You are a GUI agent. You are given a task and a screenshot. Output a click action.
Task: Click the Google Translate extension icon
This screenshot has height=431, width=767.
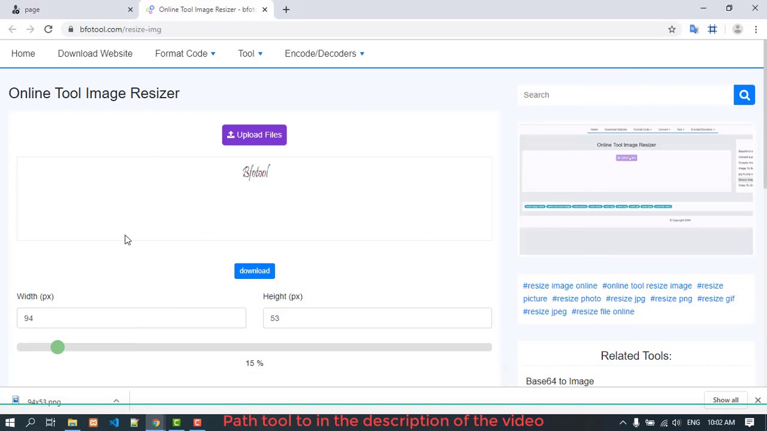tap(694, 29)
